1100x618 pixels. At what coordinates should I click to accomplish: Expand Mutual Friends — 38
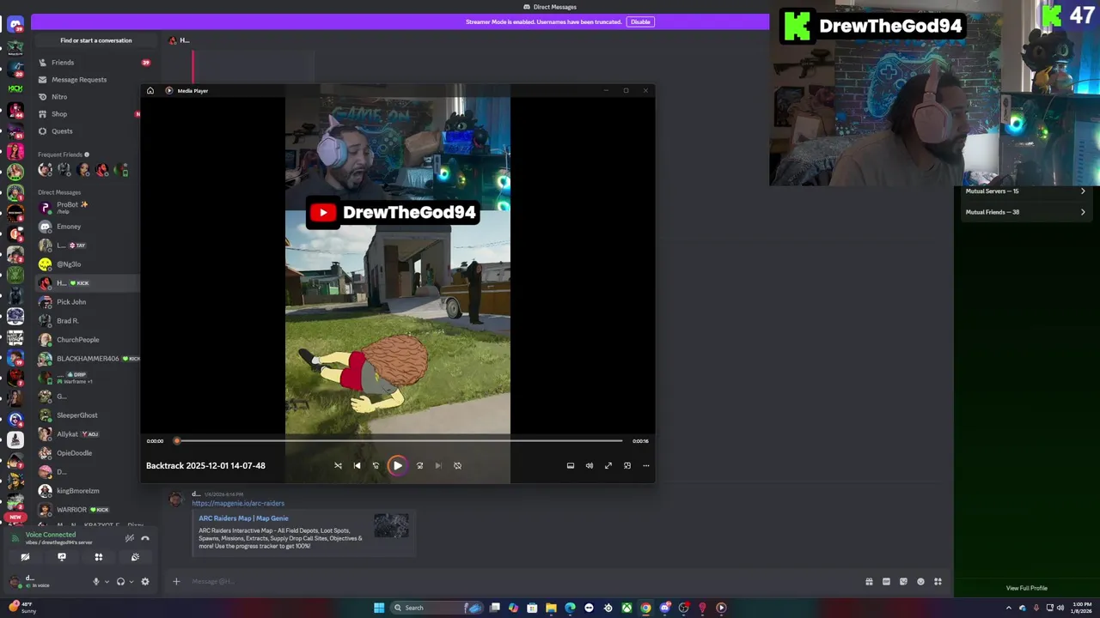pyautogui.click(x=1026, y=212)
